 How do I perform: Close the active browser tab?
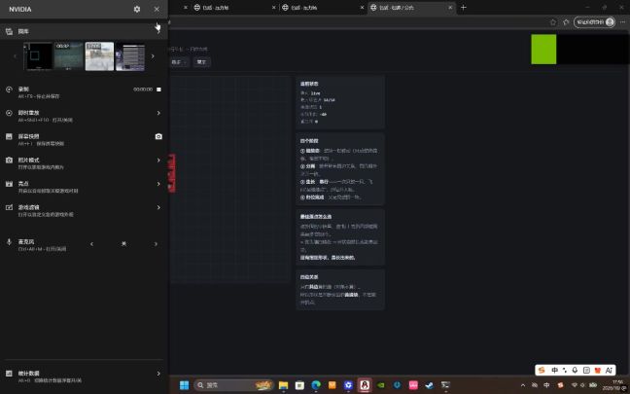(450, 8)
